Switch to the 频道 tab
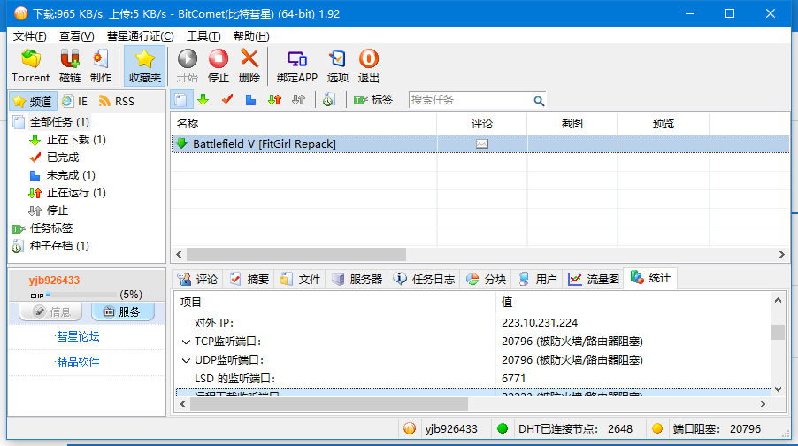Screen dimensions: 798x446 [x=33, y=101]
